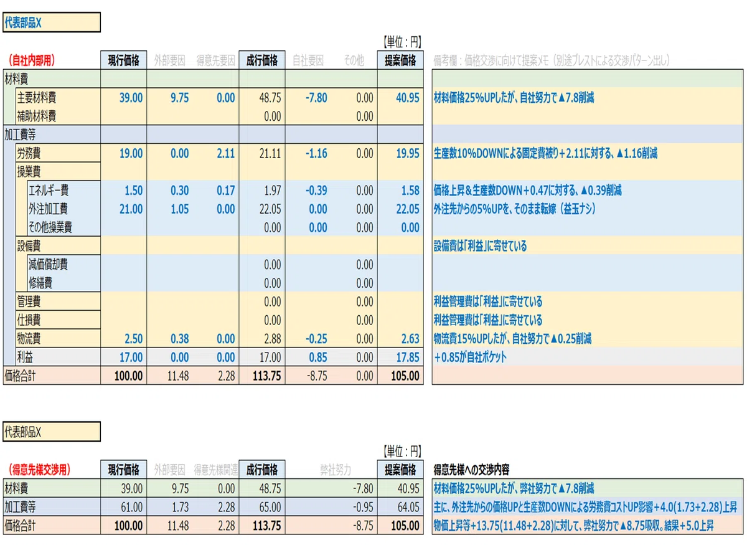Image resolution: width=747 pixels, height=545 pixels.
Task: Click the 減価償却費 row label
Action: point(63,265)
